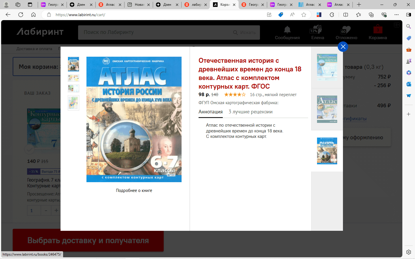This screenshot has height=259, width=415.
Task: Open browser profile avatar
Action: pos(6,5)
